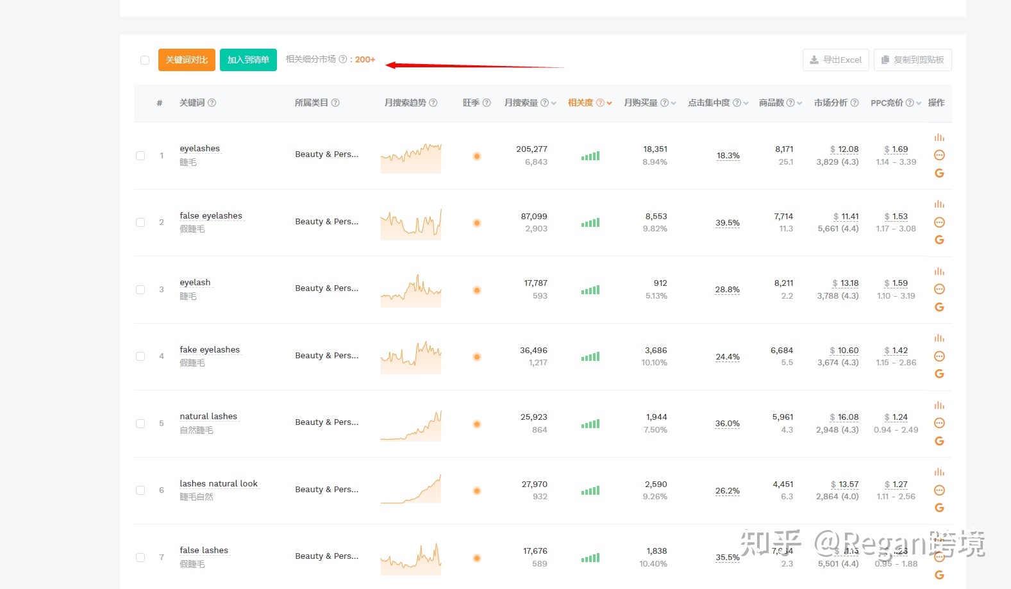The image size is (1011, 589).
Task: Click the bar chart icon for natural lashes
Action: tap(939, 405)
